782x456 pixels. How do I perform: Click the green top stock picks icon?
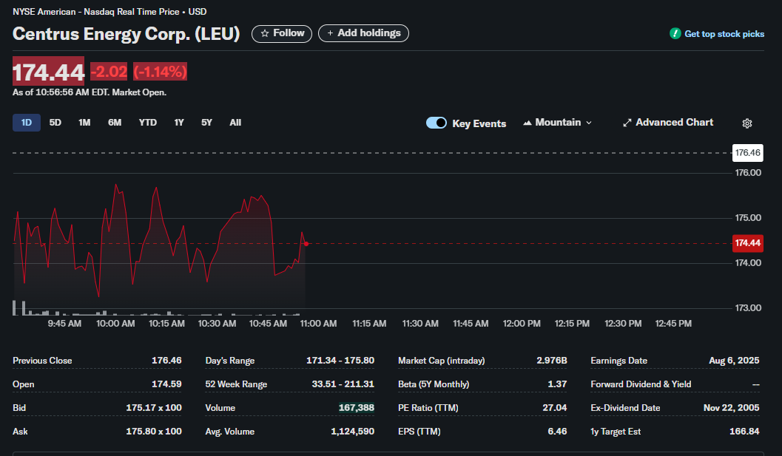pos(675,33)
